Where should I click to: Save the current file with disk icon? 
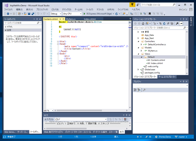click(x=29, y=14)
